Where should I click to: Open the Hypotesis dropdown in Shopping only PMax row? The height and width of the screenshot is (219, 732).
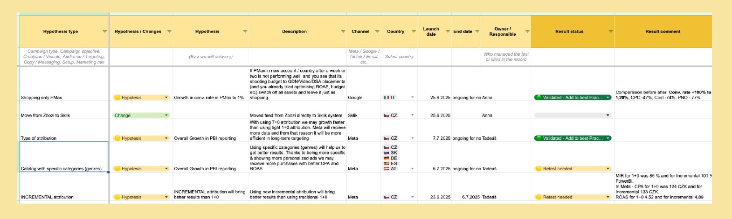click(x=166, y=98)
